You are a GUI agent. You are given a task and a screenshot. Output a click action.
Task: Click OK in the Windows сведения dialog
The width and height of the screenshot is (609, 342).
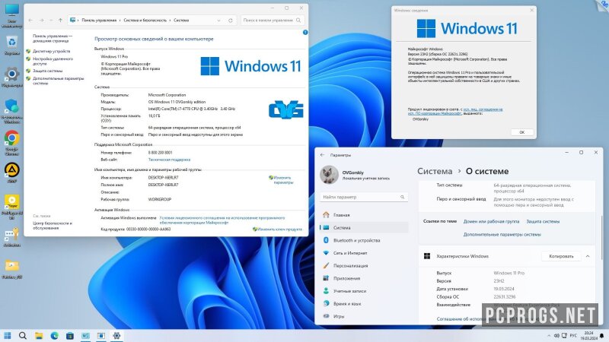[x=521, y=132]
